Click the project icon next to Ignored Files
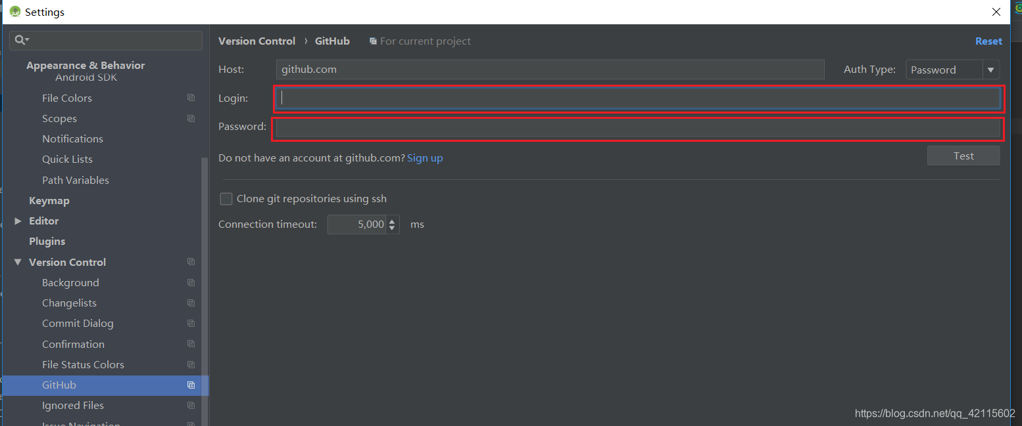 (191, 406)
